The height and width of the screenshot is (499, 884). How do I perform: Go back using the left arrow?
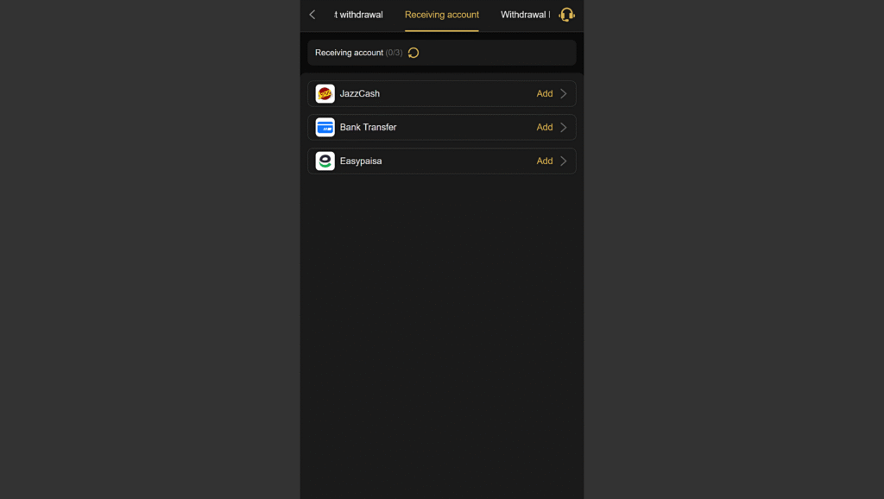pos(313,15)
